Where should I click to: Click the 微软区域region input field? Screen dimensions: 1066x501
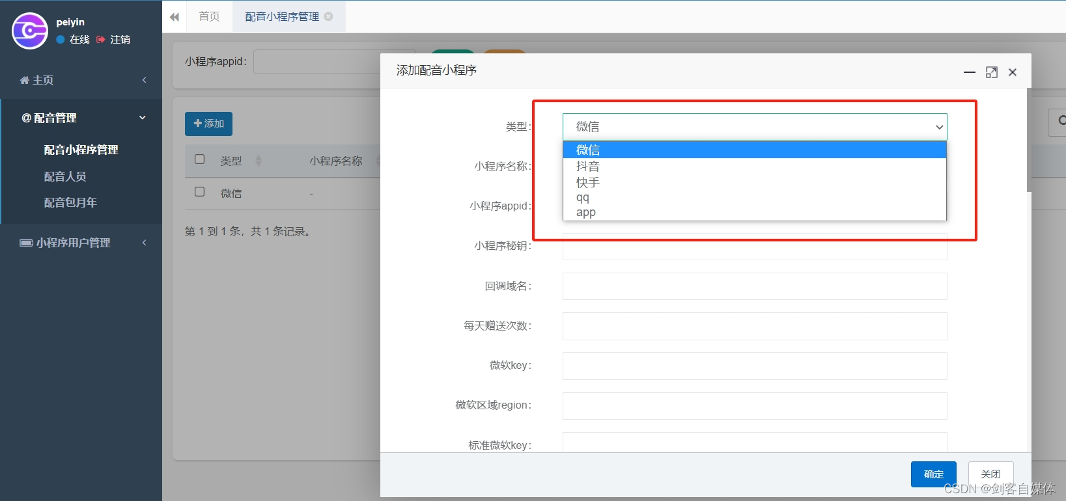click(755, 406)
